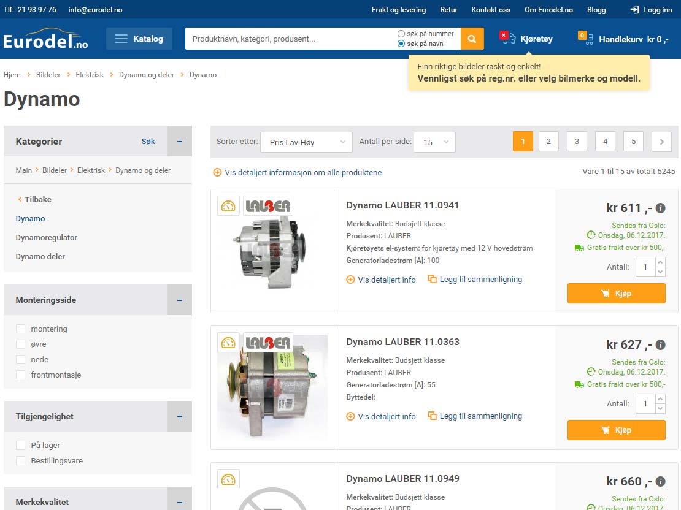681x510 pixels.
Task: Click plus icon of Vis detaljert info for 11.0941
Action: coord(350,280)
